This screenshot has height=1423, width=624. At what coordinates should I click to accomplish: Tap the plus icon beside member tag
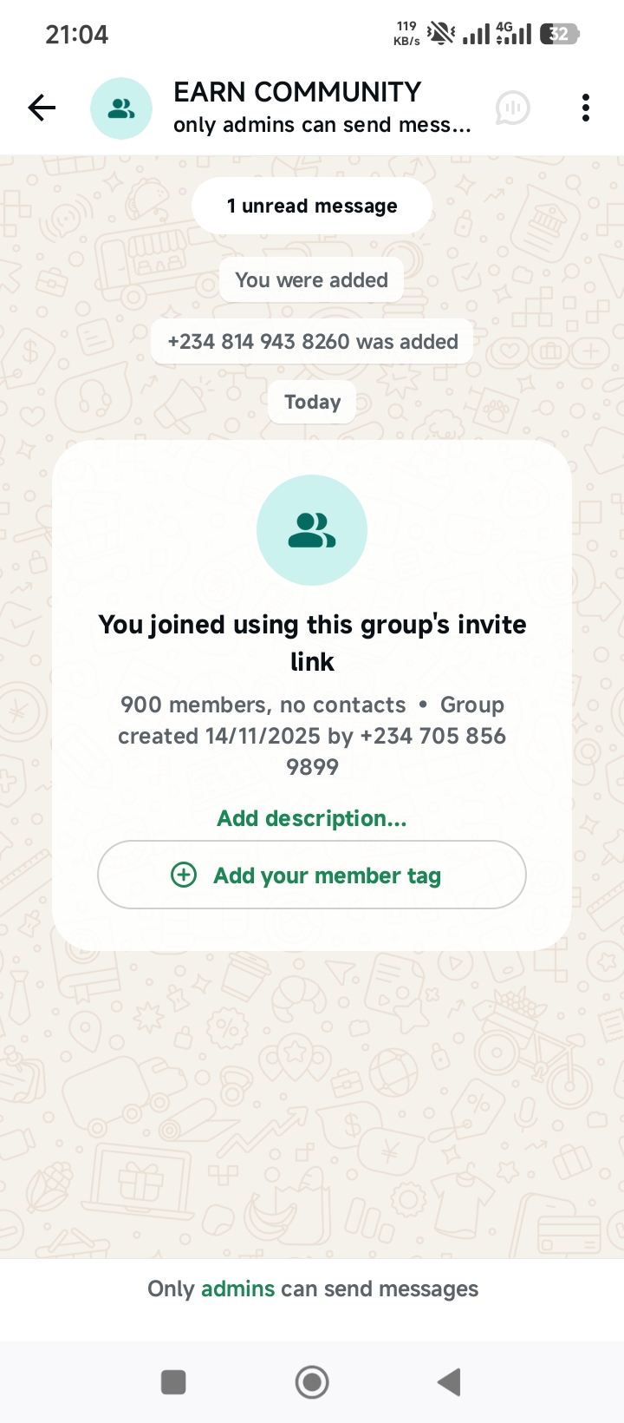click(184, 875)
